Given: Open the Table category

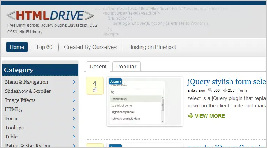Looking at the screenshot, I should (11, 137).
